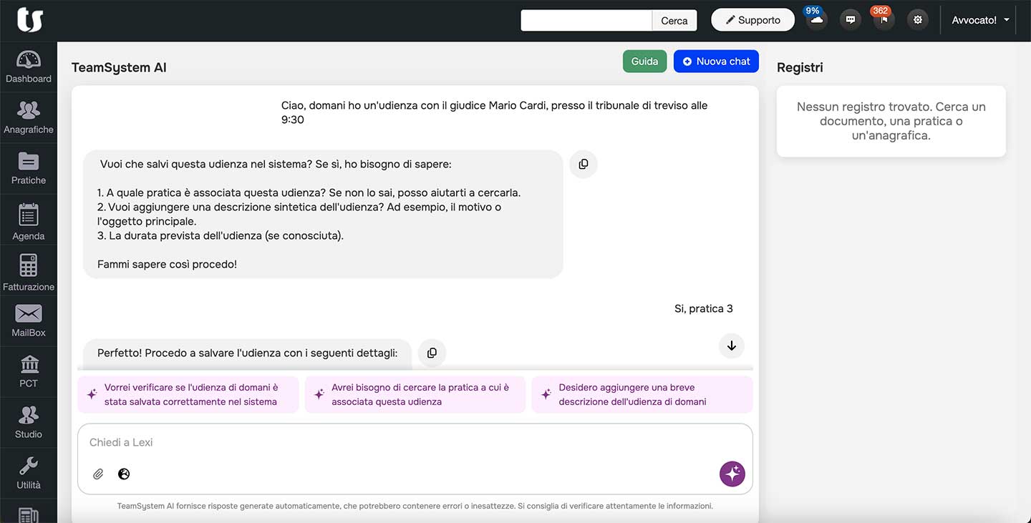Open the cloud storage 9% indicator
Image resolution: width=1031 pixels, height=523 pixels.
tap(815, 19)
